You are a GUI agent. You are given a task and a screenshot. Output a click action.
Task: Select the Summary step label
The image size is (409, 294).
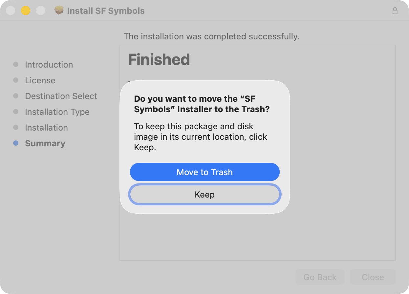click(x=45, y=143)
